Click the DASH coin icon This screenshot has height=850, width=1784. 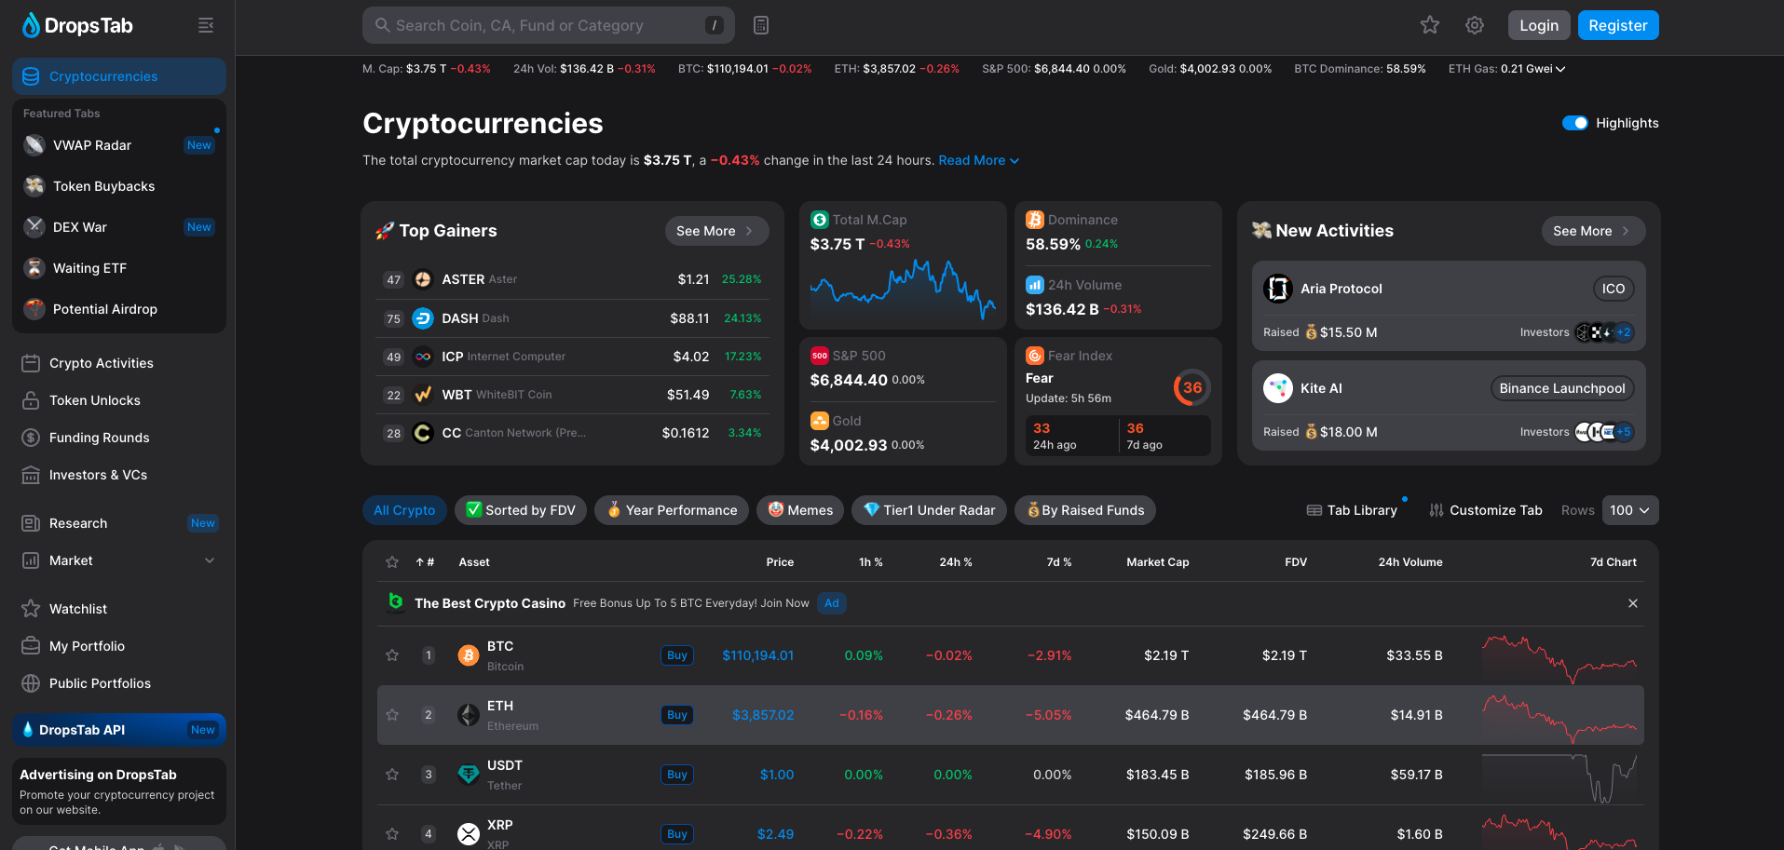tap(423, 318)
